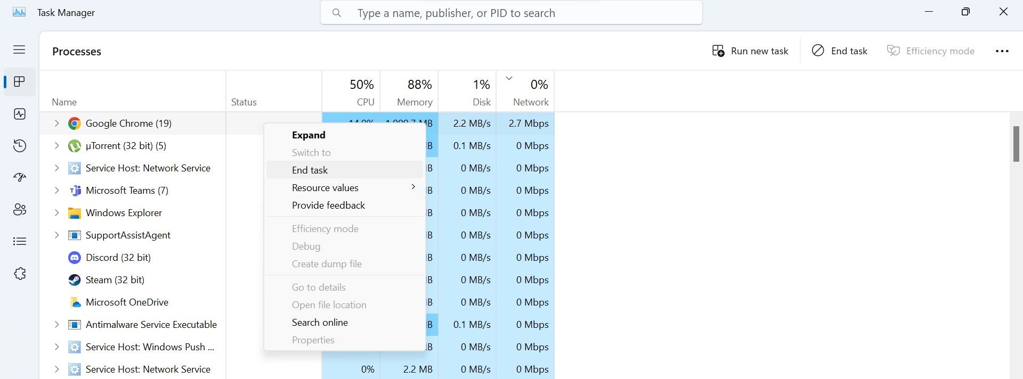Viewport: 1023px width, 379px height.
Task: Click the µTorrent process icon
Action: tap(75, 146)
